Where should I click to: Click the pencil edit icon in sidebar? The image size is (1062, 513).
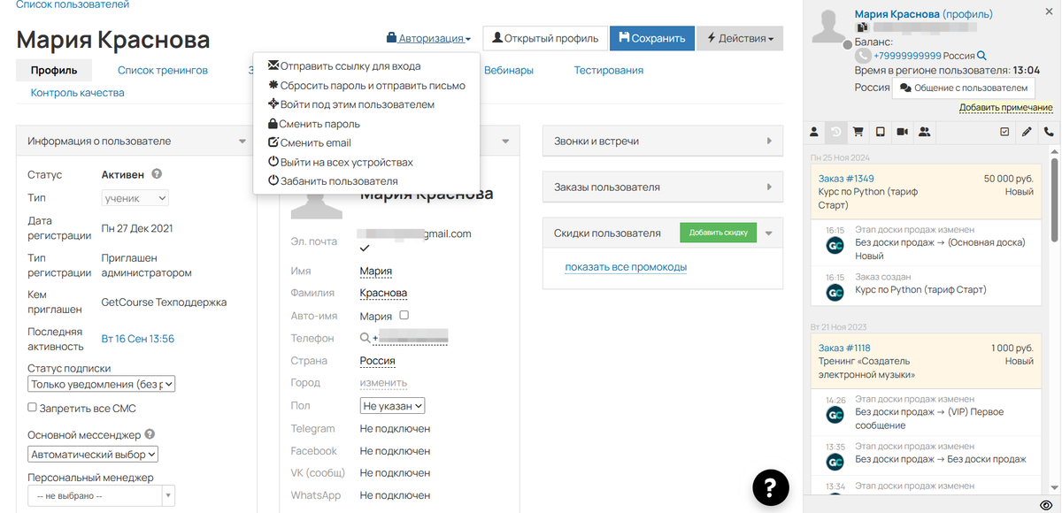[1027, 132]
